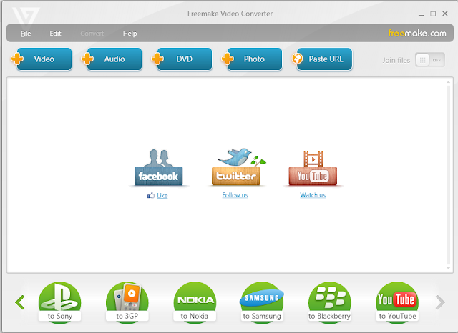Select the to YouTube output icon

pos(397,302)
